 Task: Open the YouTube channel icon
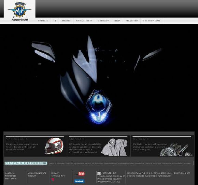[80, 174]
